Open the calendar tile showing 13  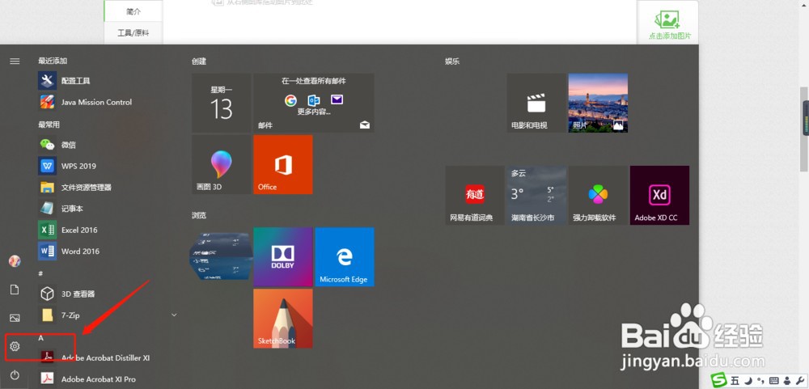222,103
